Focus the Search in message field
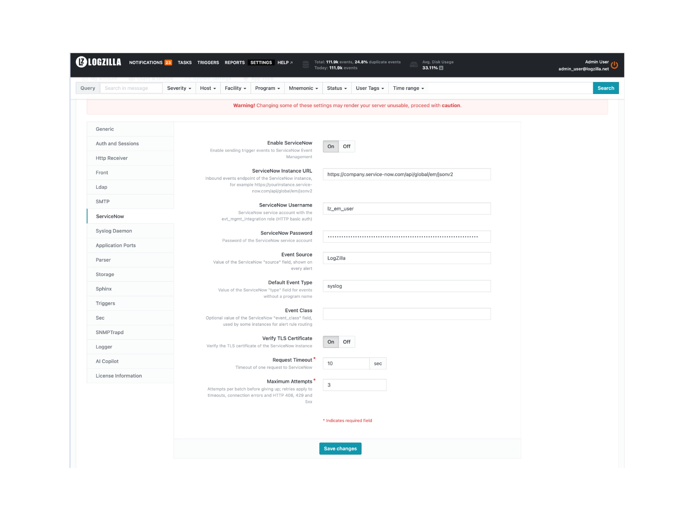 (x=131, y=88)
